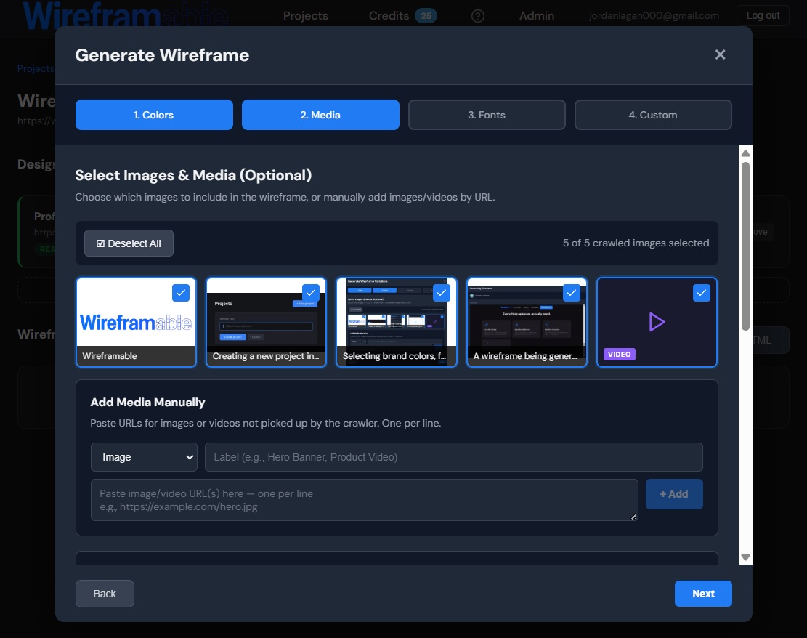Viewport: 807px width, 638px height.
Task: Click the Projects breadcrumb link behind dialog
Action: click(x=36, y=68)
